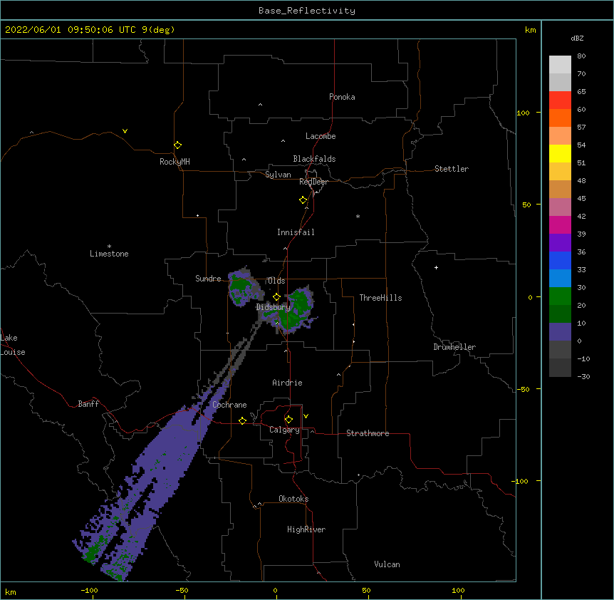This screenshot has width=614, height=600.
Task: Click the yellow diamond marker above Calgary label
Action: [x=288, y=420]
